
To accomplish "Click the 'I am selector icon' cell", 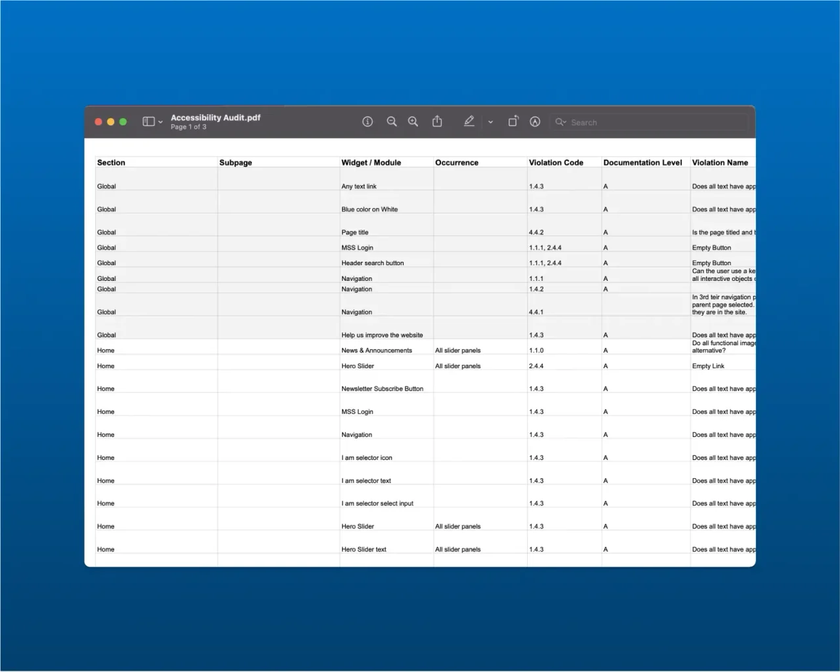I will [367, 458].
